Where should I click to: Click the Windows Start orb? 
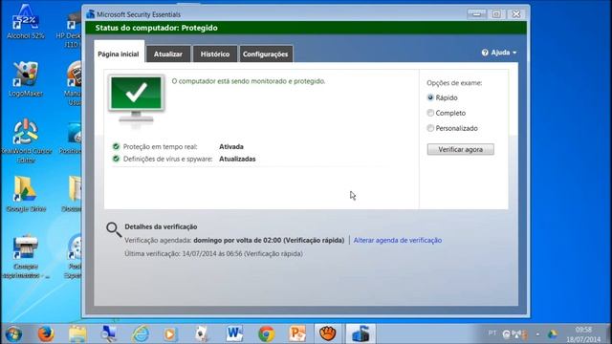(x=14, y=333)
